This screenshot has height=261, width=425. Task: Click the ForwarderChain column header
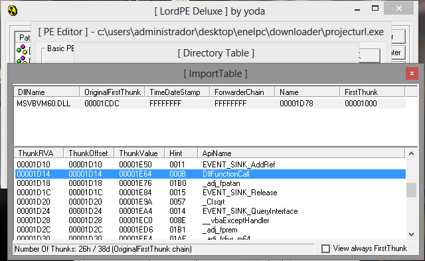[x=242, y=92]
